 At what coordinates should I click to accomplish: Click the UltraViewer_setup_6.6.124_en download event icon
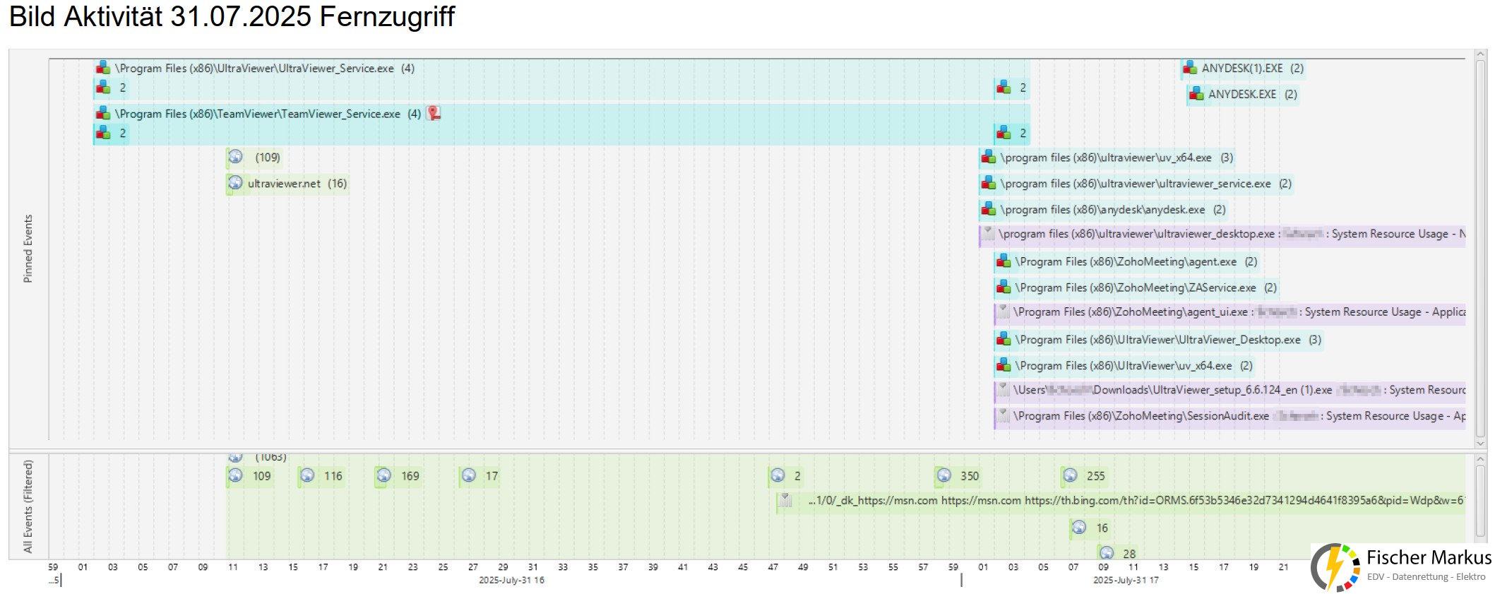(x=1003, y=389)
